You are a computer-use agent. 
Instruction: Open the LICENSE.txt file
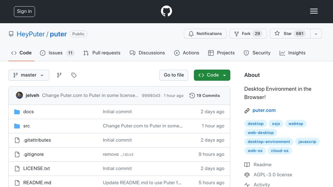(x=36, y=169)
